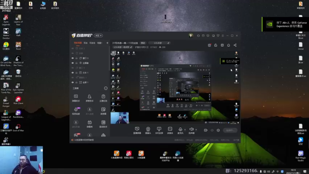The image size is (309, 174).
Task: Open the 读弹幕 tool in the toolbox
Action: (x=103, y=111)
